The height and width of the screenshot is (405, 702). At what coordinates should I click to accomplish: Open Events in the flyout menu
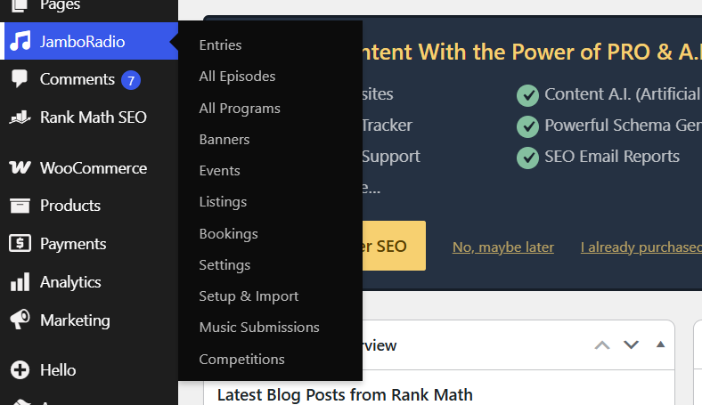[x=219, y=171]
